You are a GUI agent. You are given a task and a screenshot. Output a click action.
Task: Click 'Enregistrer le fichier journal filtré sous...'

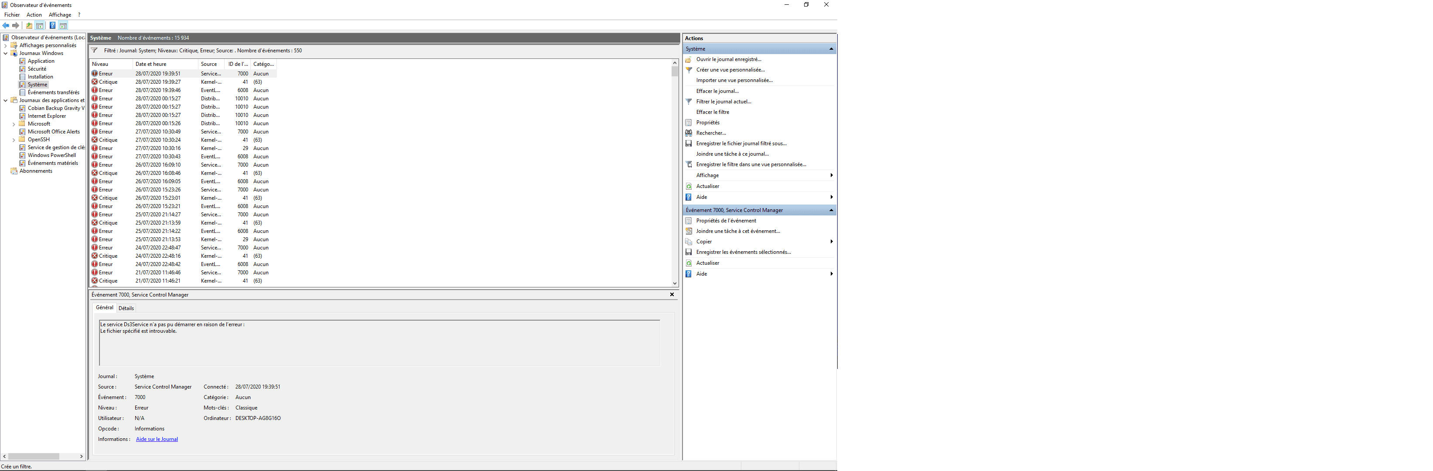(741, 143)
